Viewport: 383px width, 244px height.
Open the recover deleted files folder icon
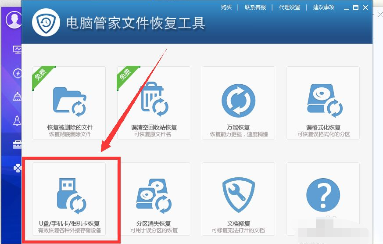coord(70,102)
